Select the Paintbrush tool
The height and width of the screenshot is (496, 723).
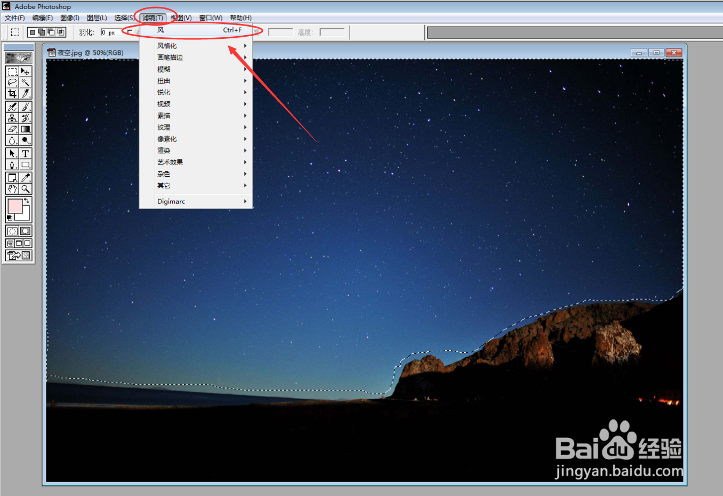[x=25, y=107]
